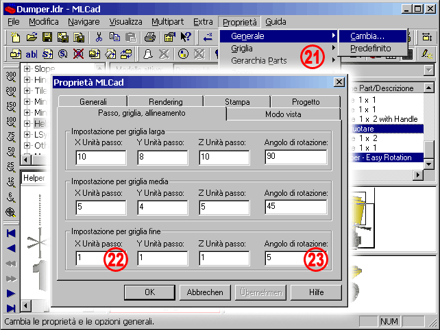Click the Abbrechen button
The image size is (440, 330).
205,292
